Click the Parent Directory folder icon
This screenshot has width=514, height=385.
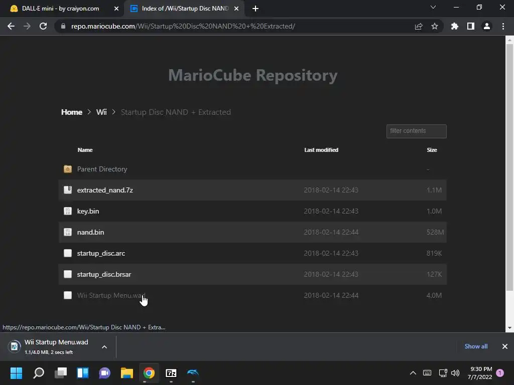(x=68, y=169)
